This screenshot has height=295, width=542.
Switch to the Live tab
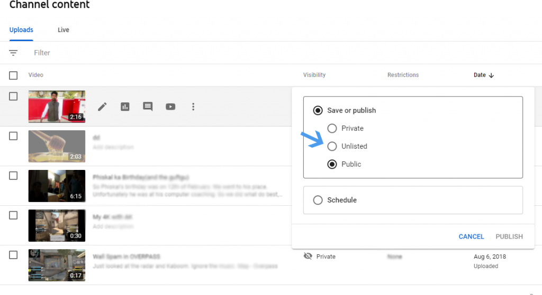click(x=64, y=30)
